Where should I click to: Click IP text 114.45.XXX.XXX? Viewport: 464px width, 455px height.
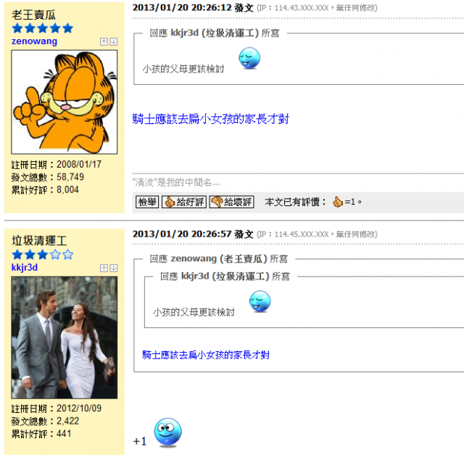pos(302,234)
